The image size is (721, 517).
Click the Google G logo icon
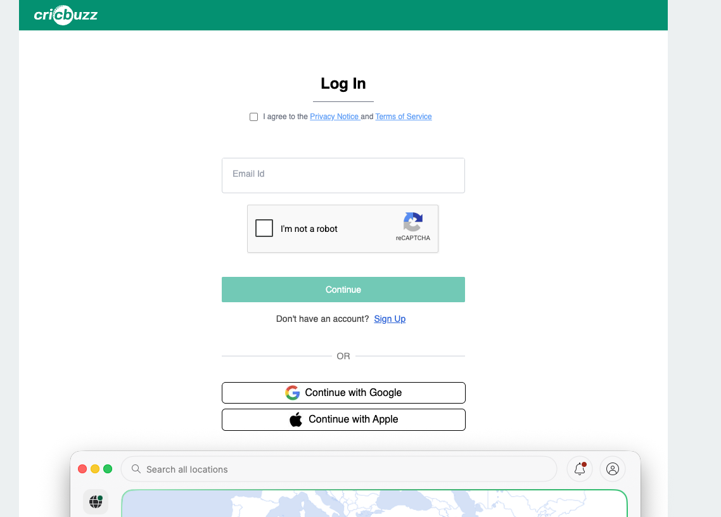tap(293, 393)
